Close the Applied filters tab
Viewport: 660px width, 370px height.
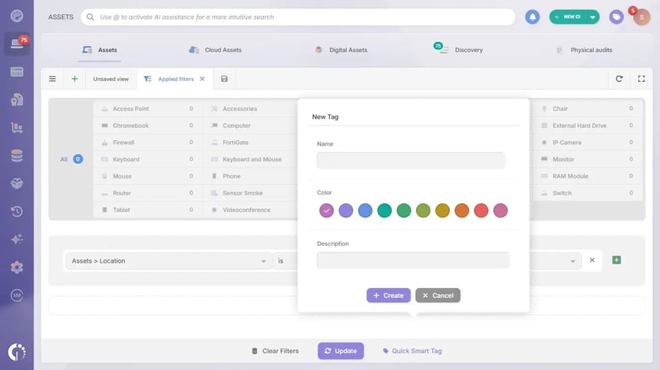202,79
